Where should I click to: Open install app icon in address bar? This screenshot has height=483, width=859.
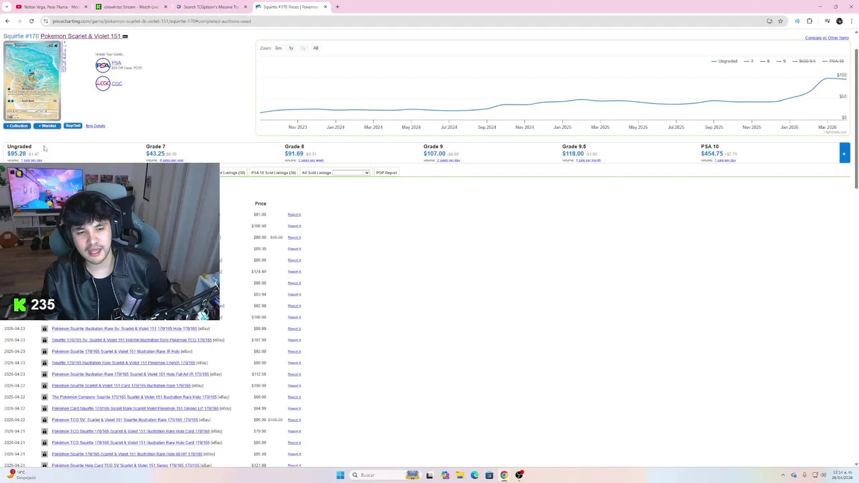click(x=769, y=21)
